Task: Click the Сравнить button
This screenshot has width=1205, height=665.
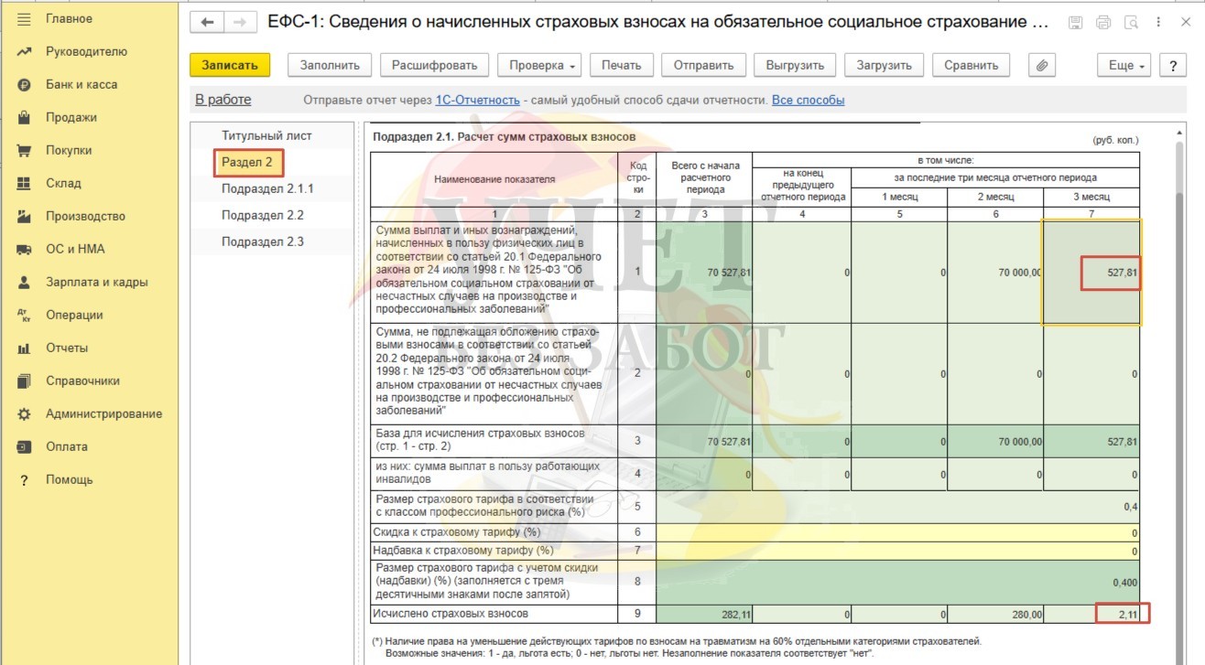Action: coord(972,65)
